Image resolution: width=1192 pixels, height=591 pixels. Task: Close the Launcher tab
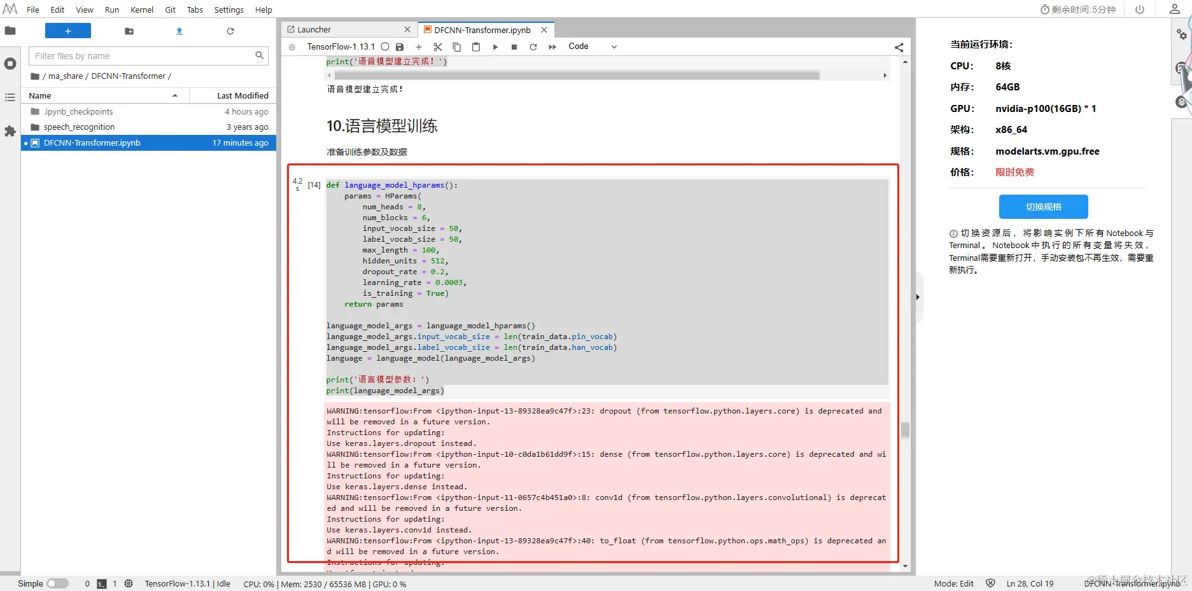(x=407, y=29)
